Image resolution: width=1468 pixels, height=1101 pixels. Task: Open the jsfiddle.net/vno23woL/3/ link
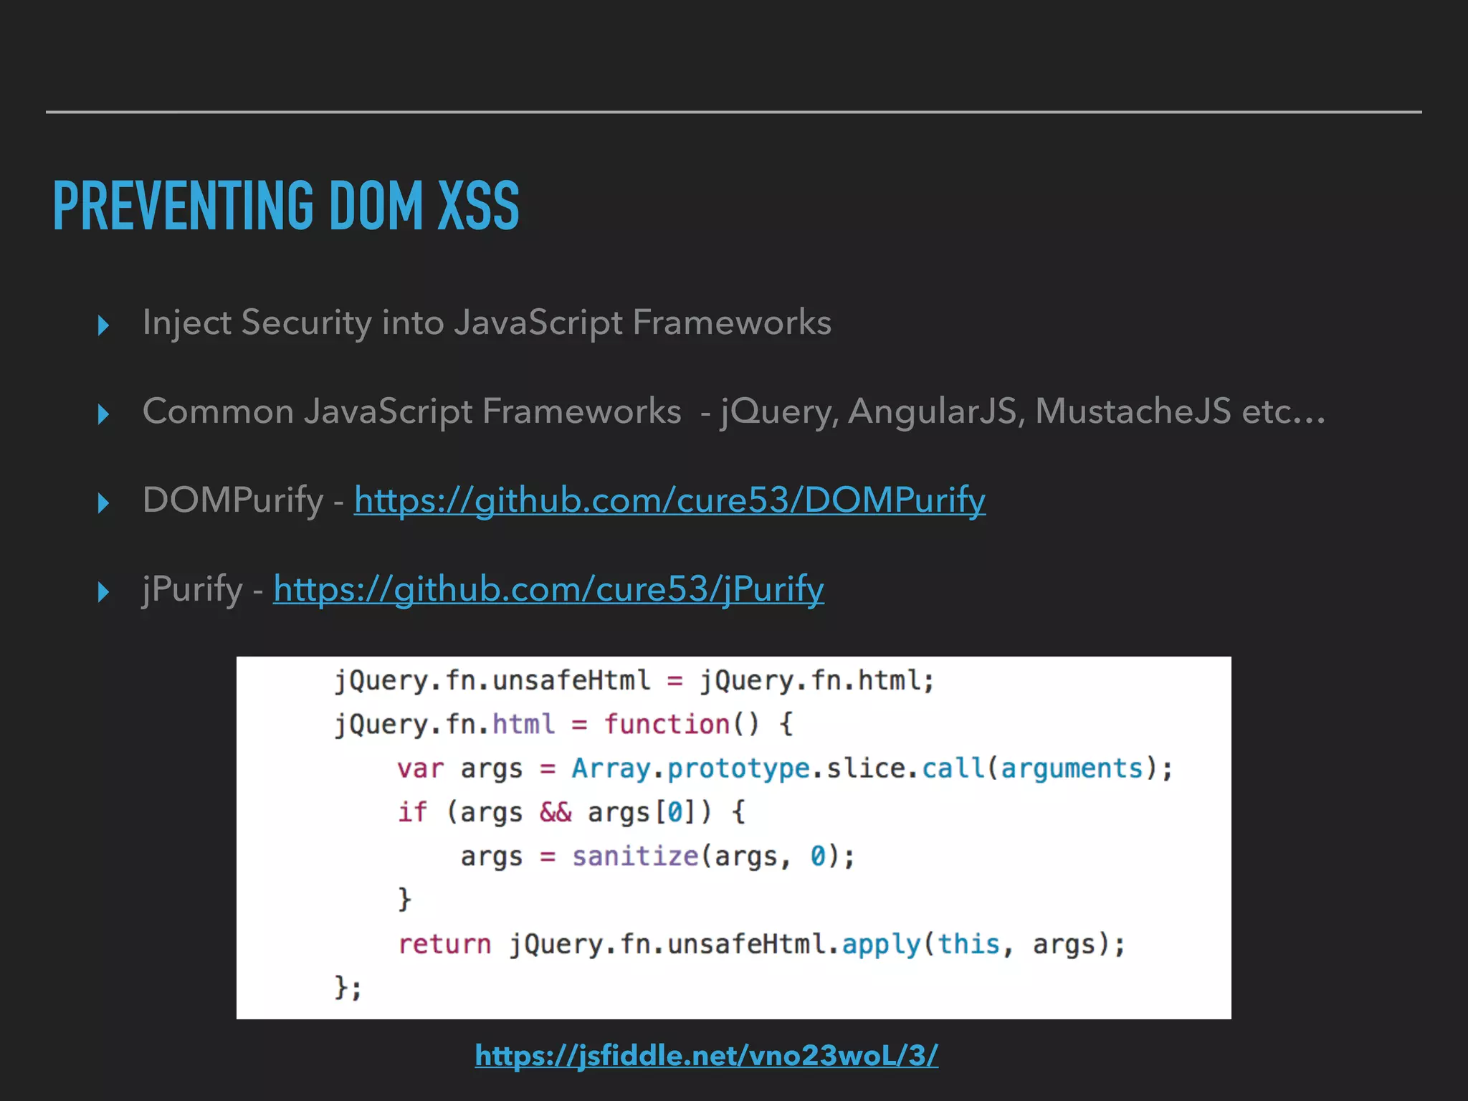(706, 1055)
